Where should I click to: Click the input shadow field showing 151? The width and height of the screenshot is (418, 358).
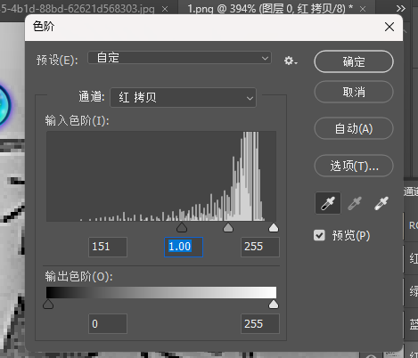tap(108, 247)
